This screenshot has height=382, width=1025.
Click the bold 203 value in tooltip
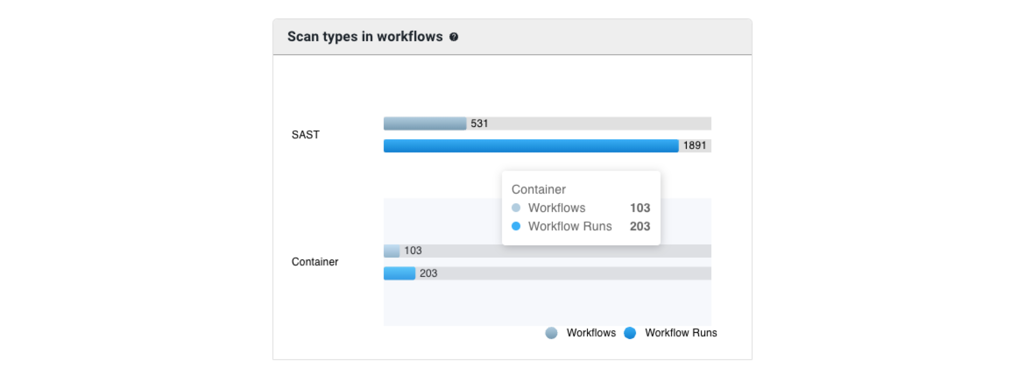point(640,226)
